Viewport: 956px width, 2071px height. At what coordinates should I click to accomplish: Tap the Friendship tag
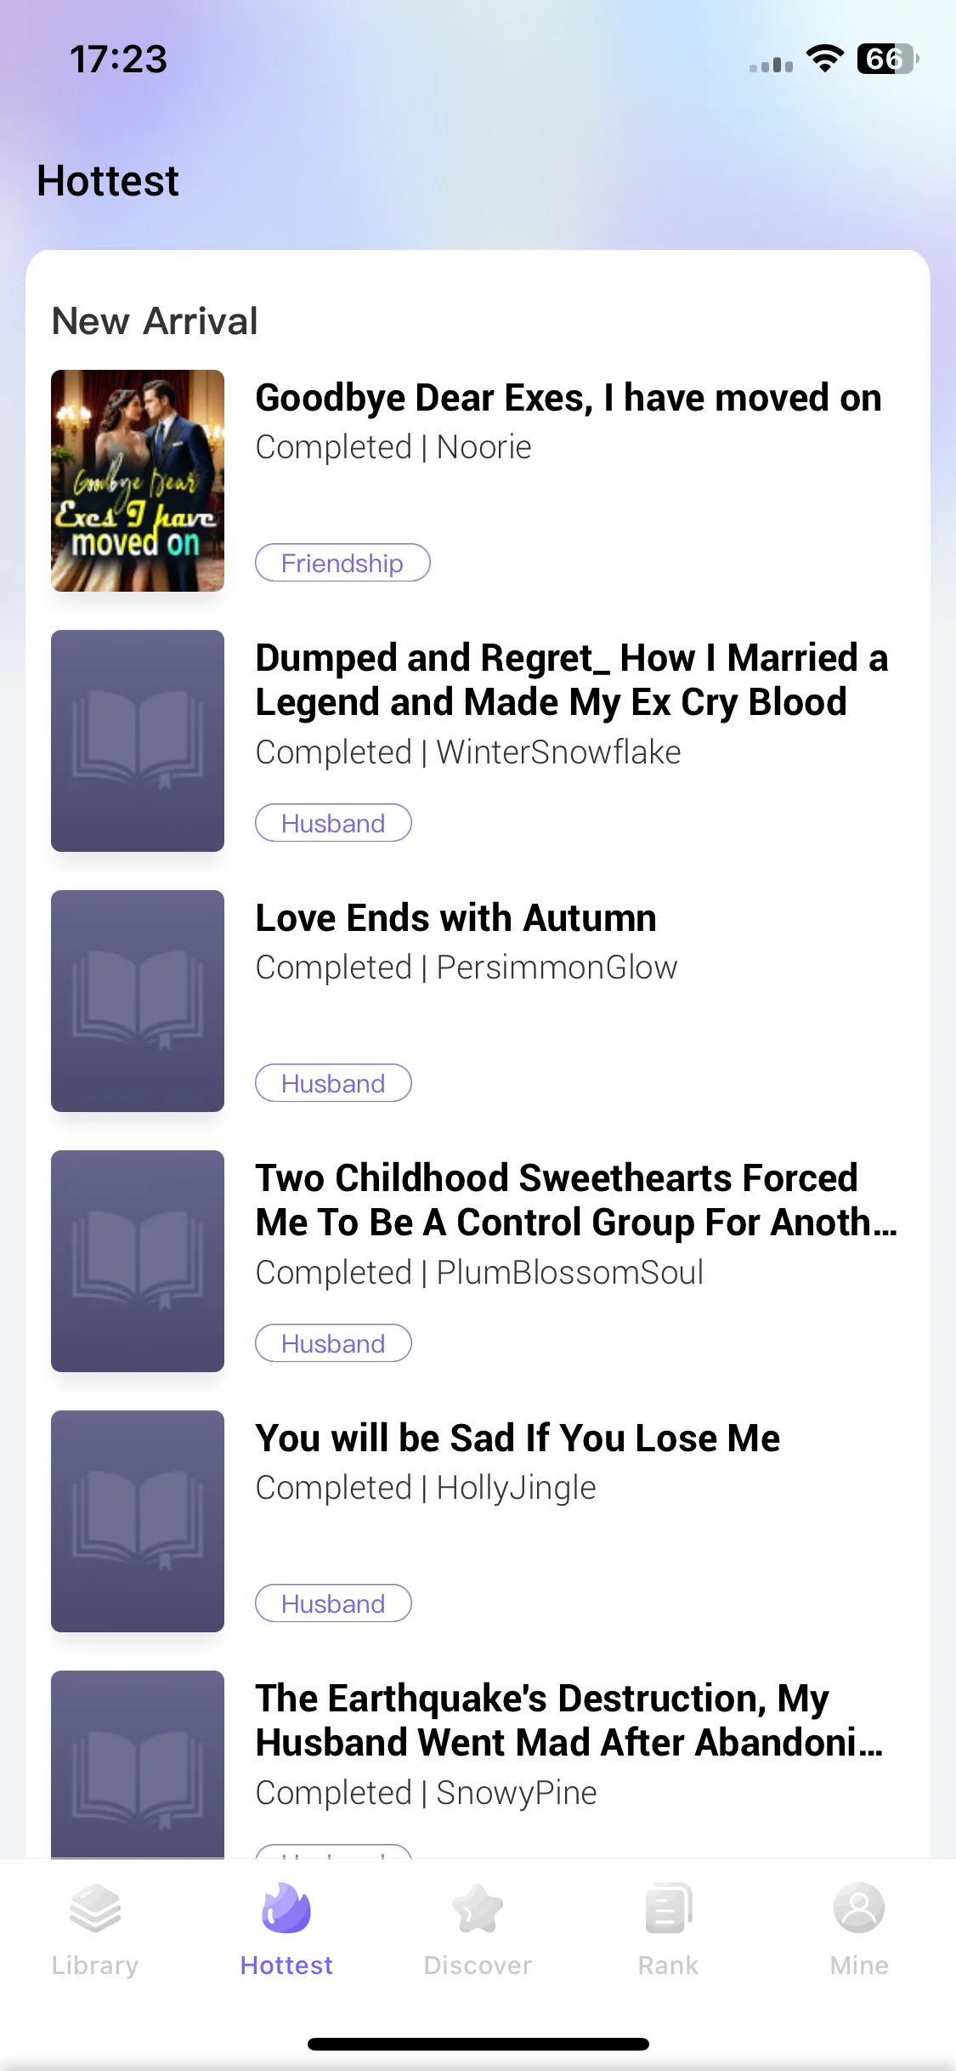point(342,563)
